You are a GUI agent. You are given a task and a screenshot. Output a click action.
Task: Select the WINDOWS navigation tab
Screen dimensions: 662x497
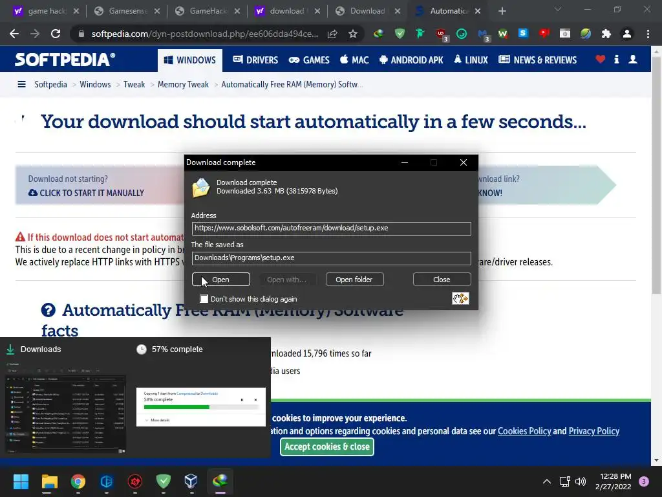[189, 60]
